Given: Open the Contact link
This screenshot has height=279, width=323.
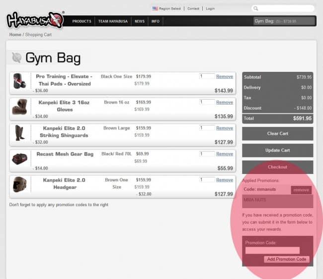Looking at the screenshot, I should coord(193,8).
